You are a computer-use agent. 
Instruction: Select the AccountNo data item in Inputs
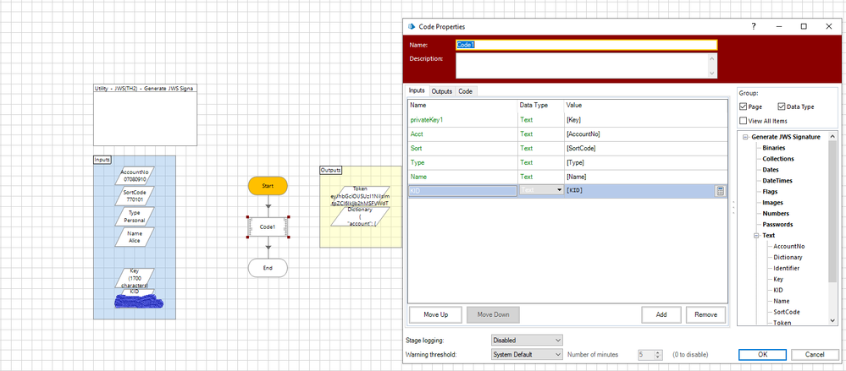[135, 175]
